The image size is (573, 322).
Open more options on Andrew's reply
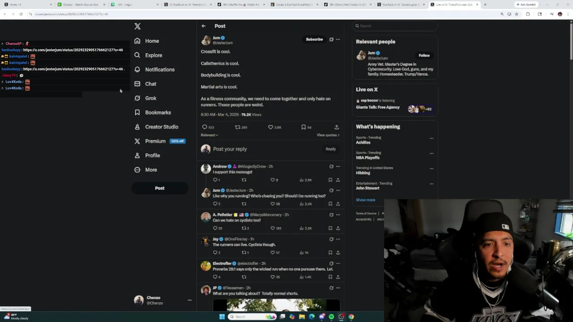338,166
